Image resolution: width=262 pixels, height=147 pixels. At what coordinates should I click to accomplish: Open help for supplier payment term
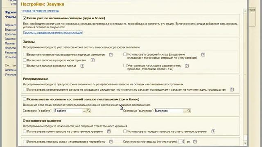[x=195, y=142]
